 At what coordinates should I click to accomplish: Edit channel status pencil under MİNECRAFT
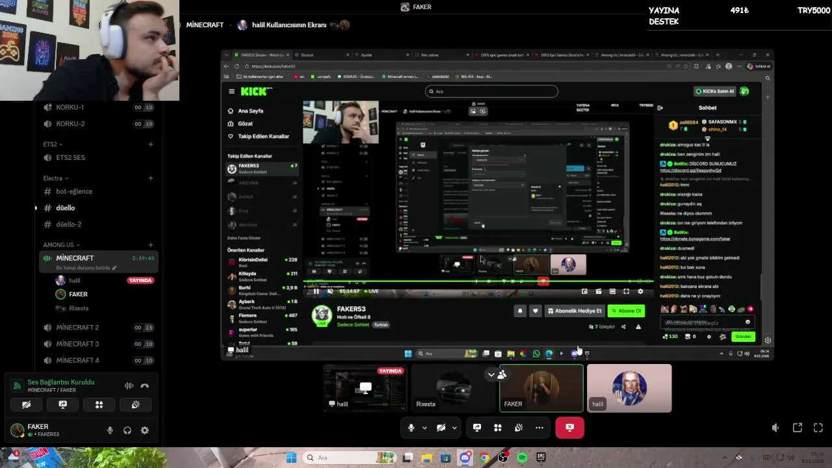click(x=114, y=268)
